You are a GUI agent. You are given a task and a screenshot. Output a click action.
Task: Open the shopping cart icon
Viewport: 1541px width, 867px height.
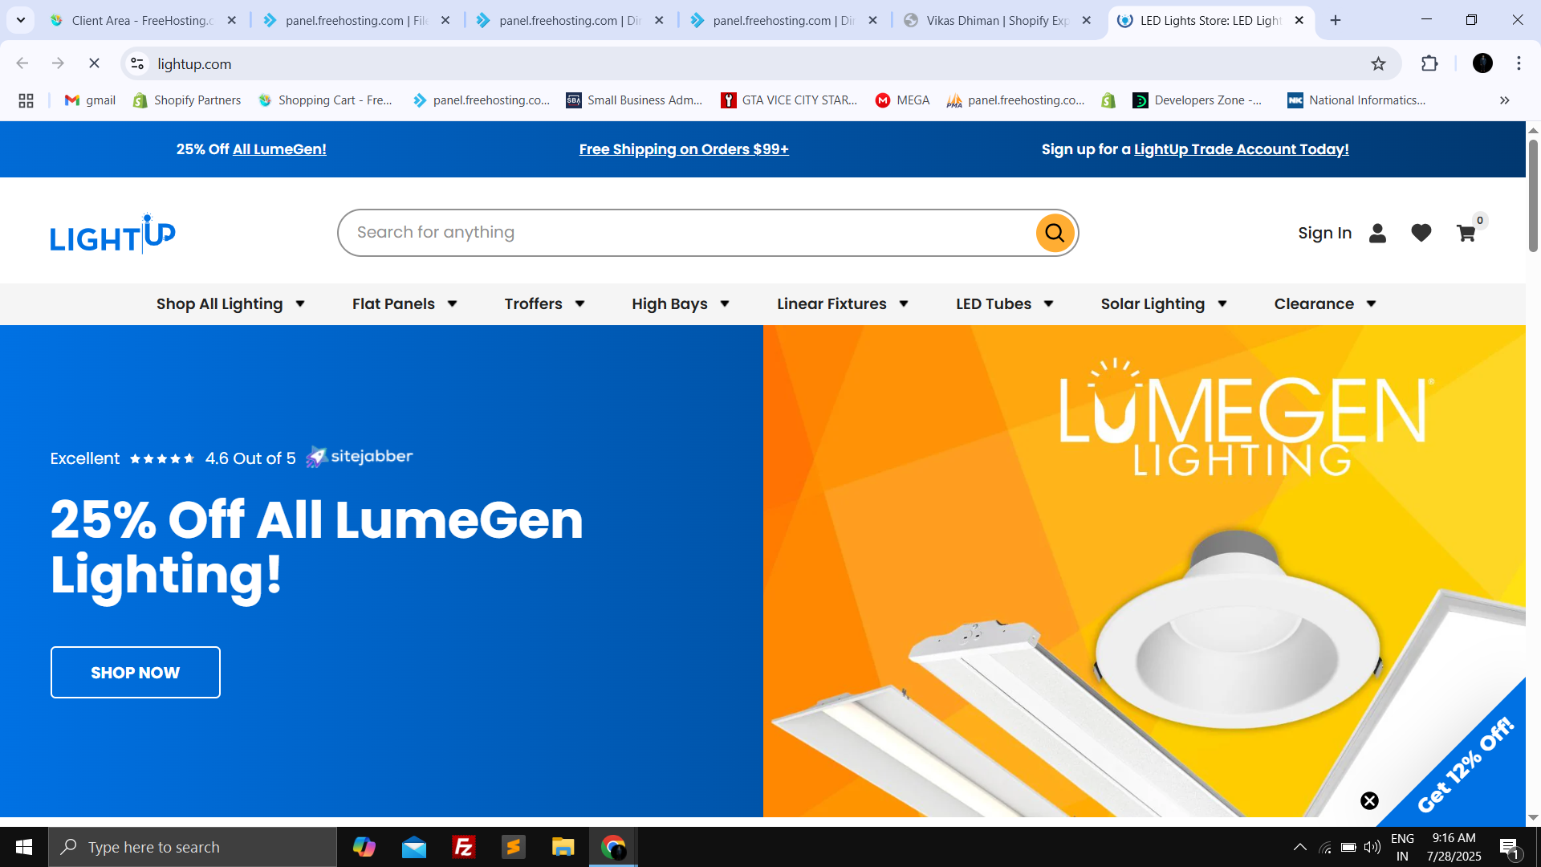(x=1466, y=233)
